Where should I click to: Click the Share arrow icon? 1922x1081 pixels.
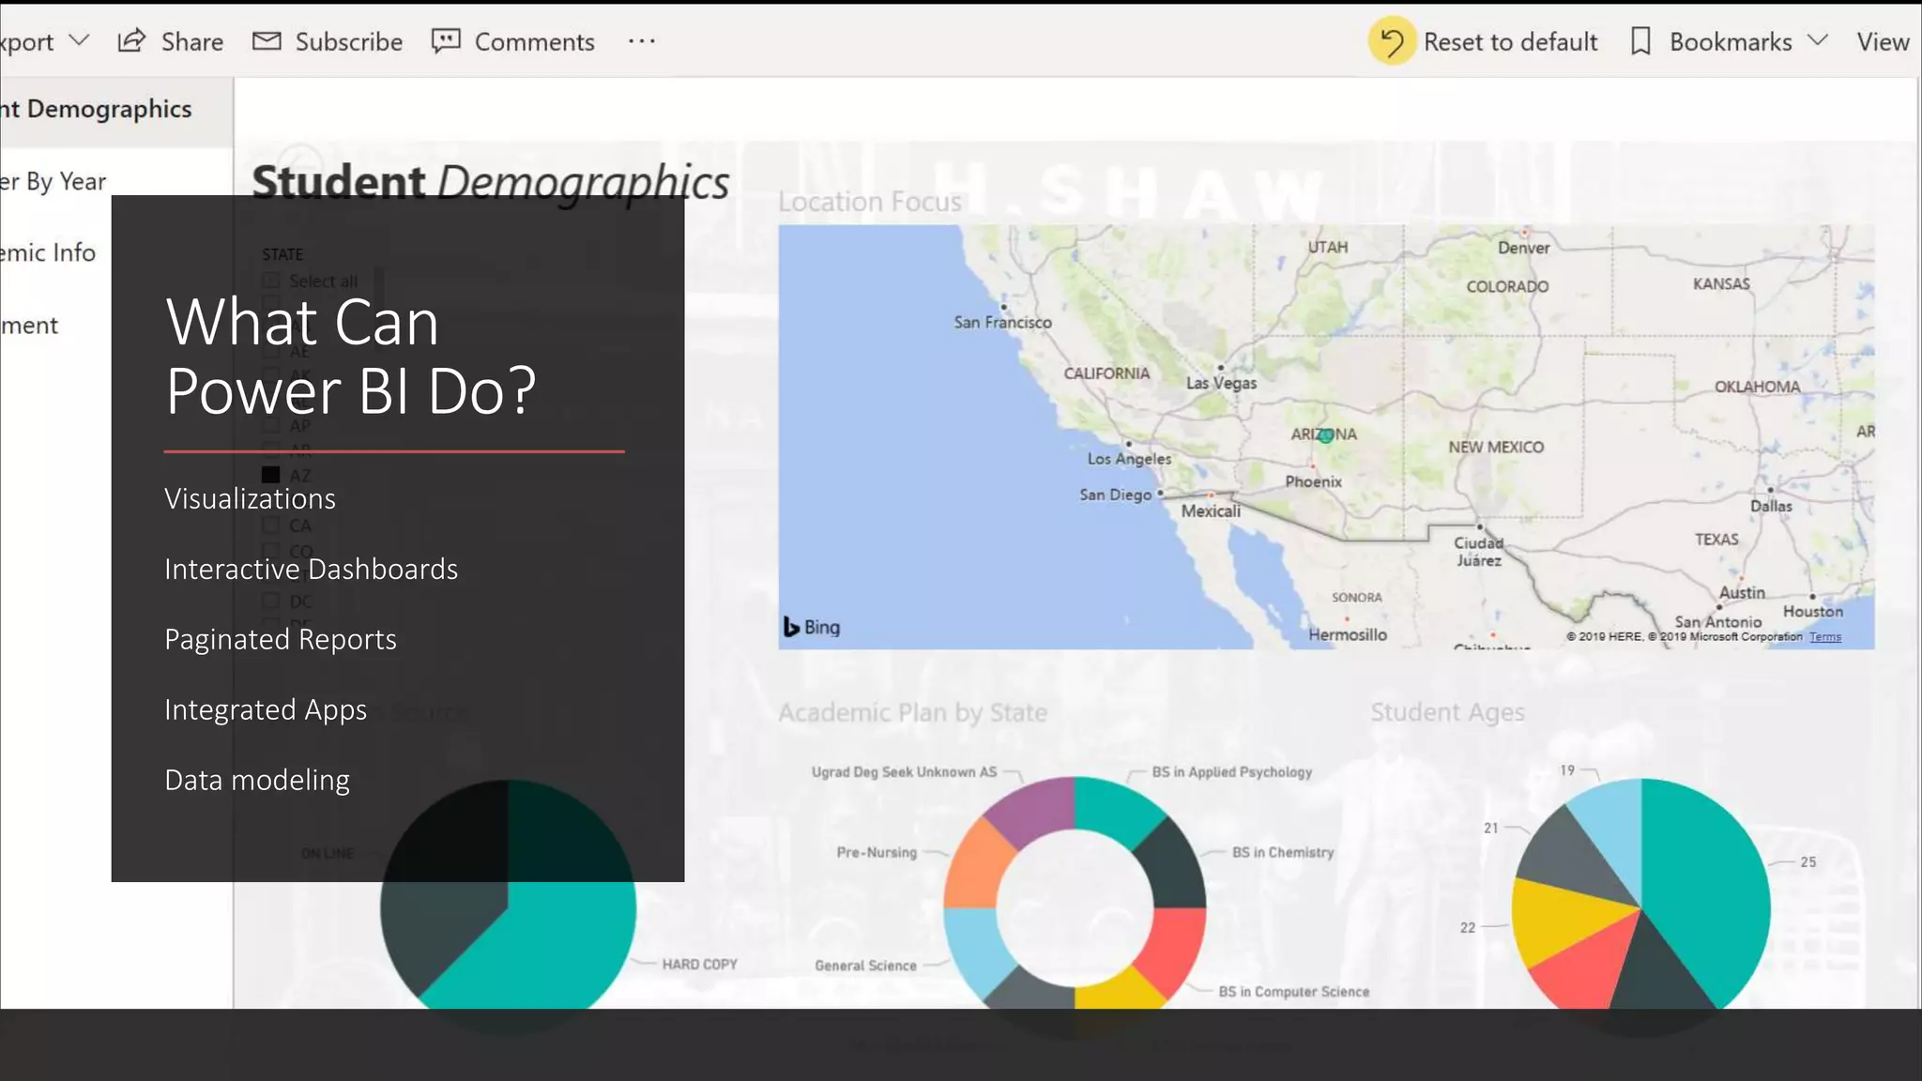(131, 40)
